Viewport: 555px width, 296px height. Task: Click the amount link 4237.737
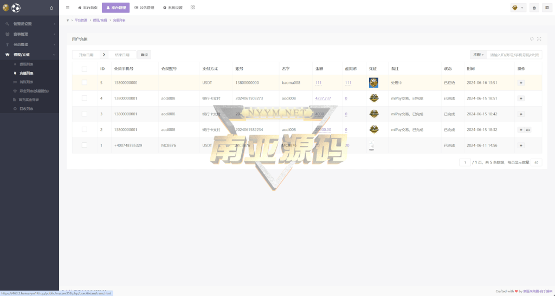[x=322, y=98]
